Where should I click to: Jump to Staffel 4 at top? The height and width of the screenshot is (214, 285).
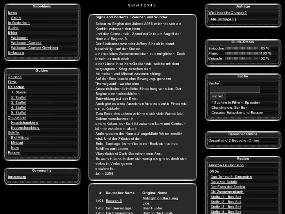(151, 5)
